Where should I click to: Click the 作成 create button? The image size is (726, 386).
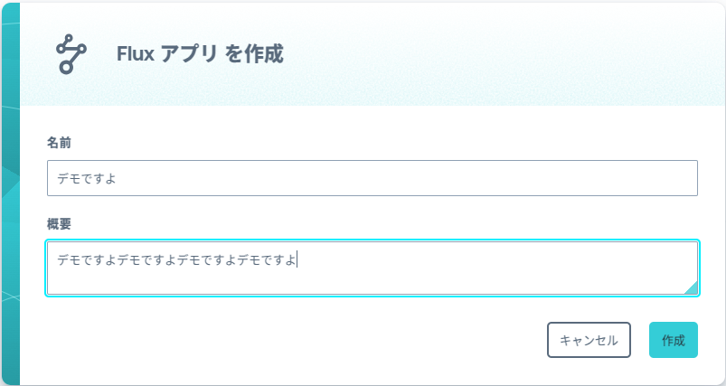coord(674,340)
